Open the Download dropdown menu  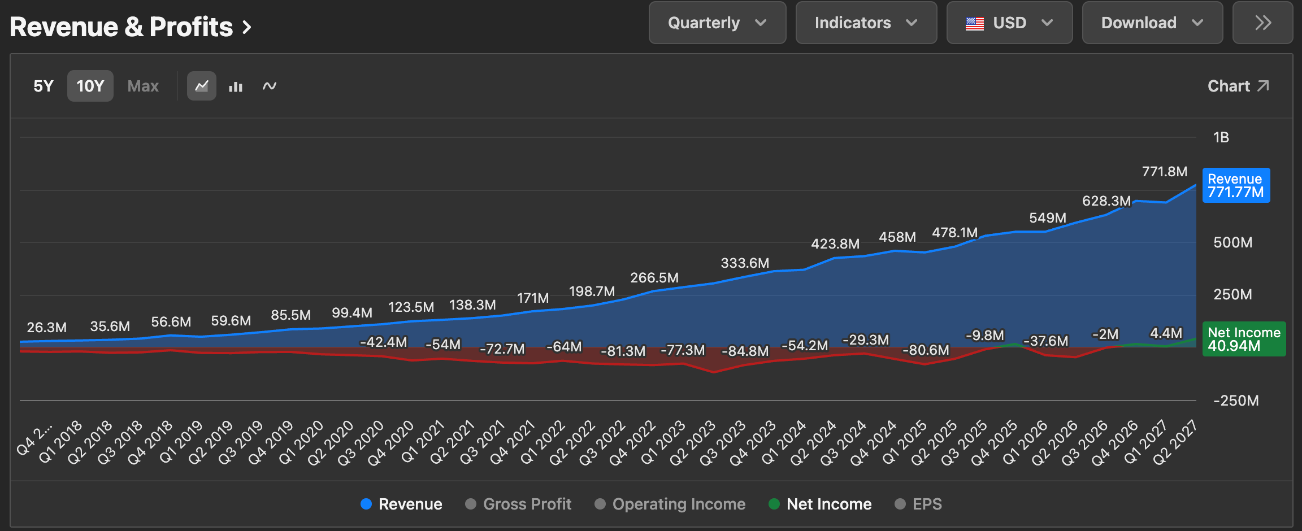point(1152,23)
